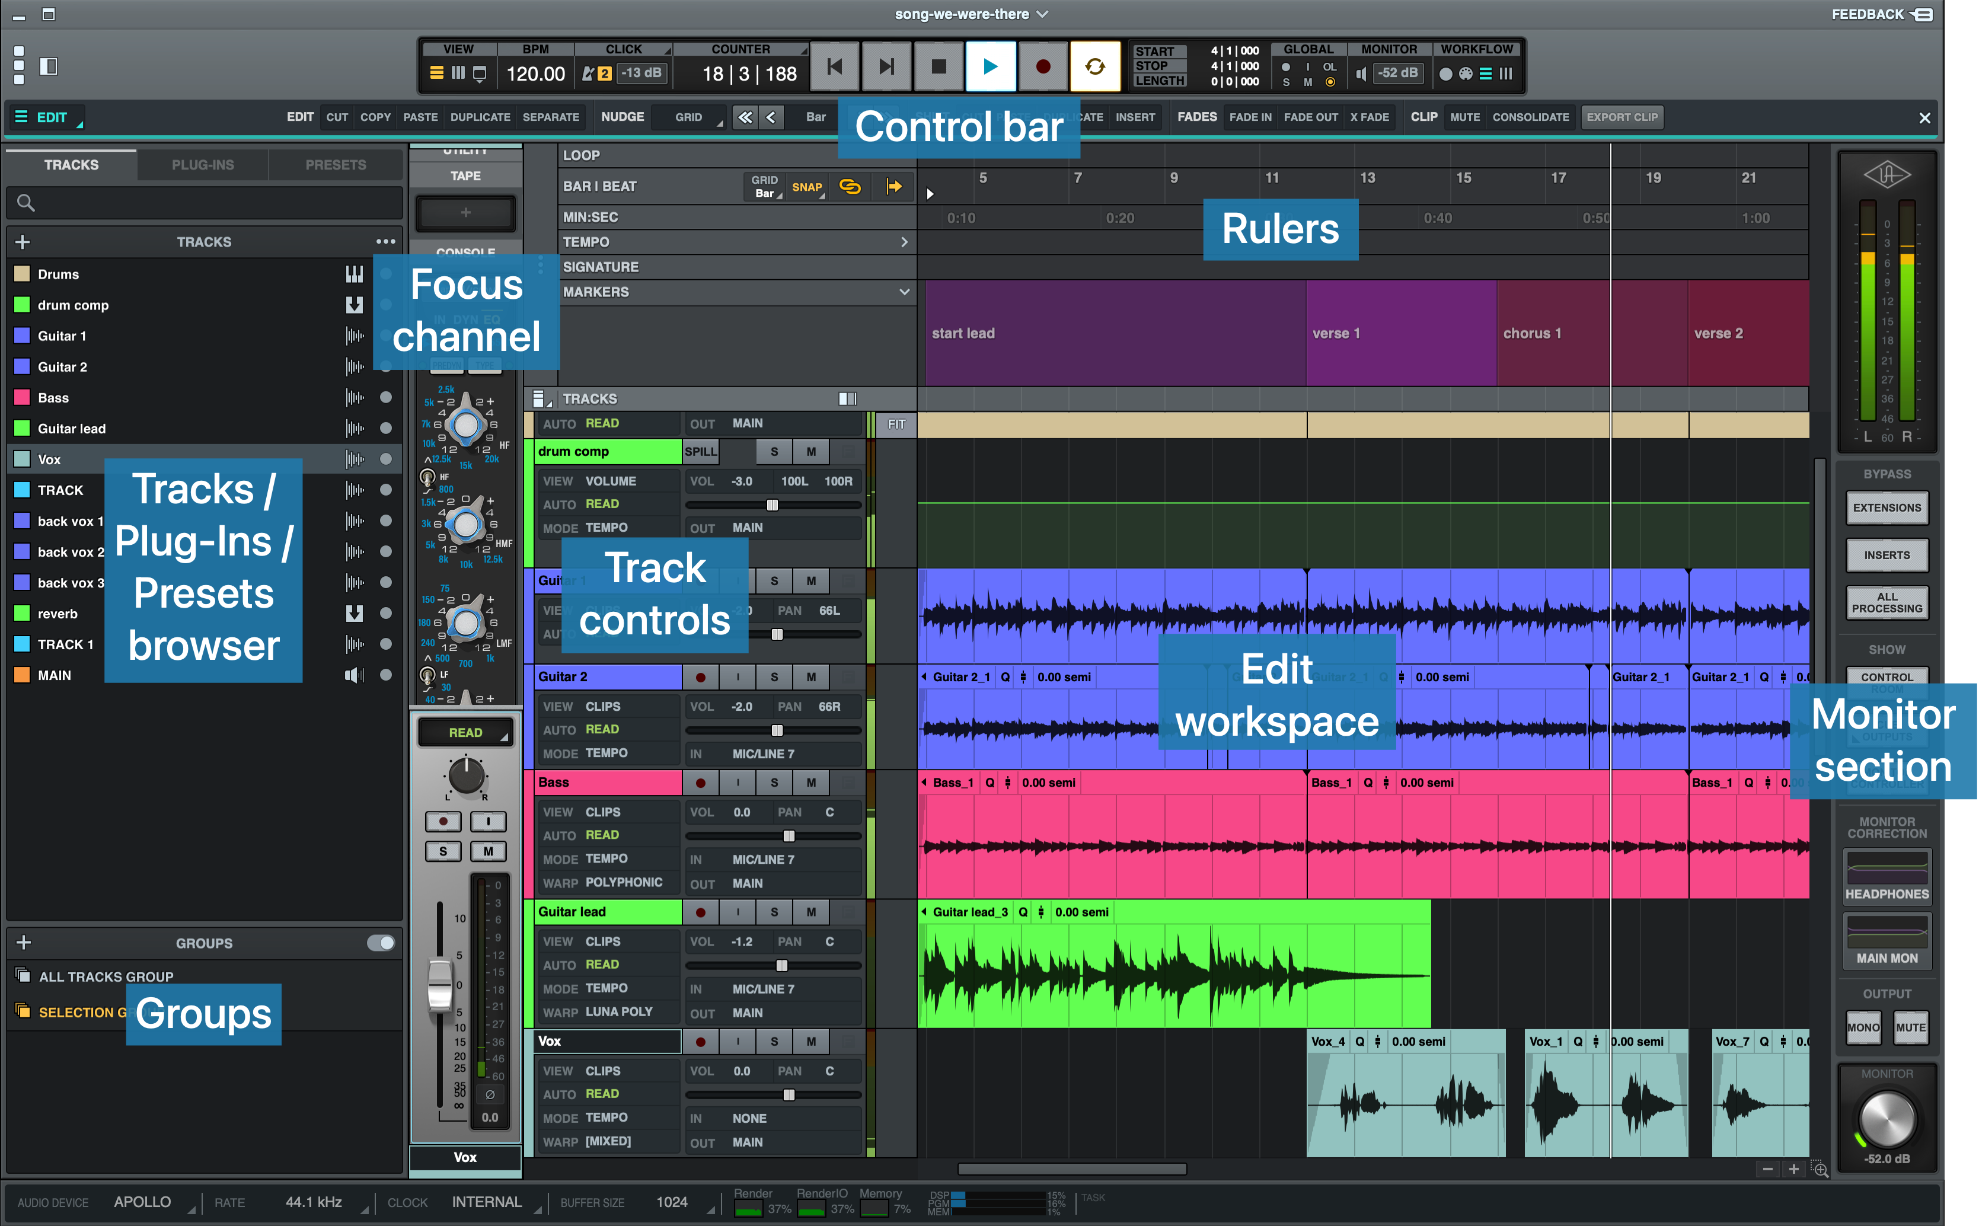Toggle the Loop cycle button

[1094, 66]
